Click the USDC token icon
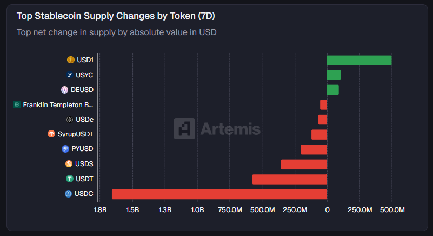This screenshot has width=433, height=236. tap(68, 194)
